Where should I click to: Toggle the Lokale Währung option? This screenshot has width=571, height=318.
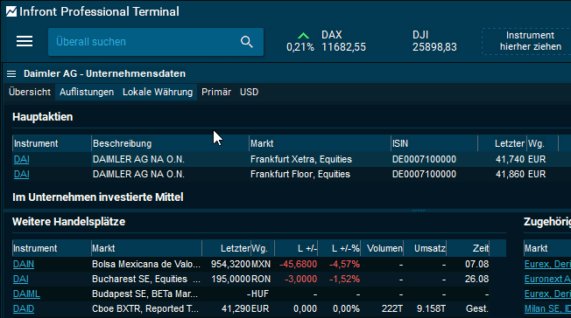tap(158, 92)
